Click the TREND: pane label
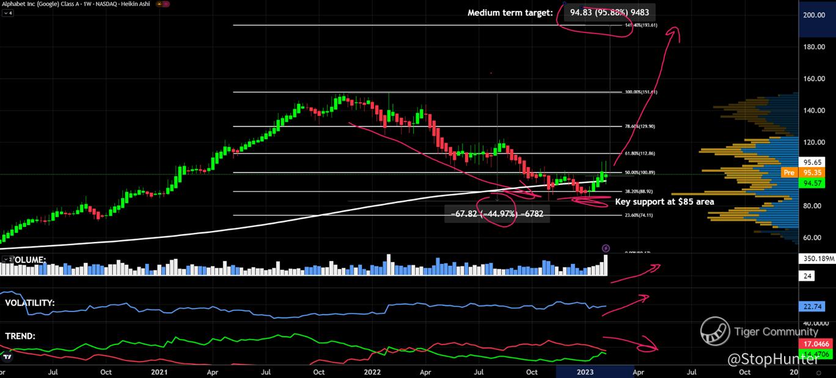This screenshot has height=378, width=836. pos(20,336)
